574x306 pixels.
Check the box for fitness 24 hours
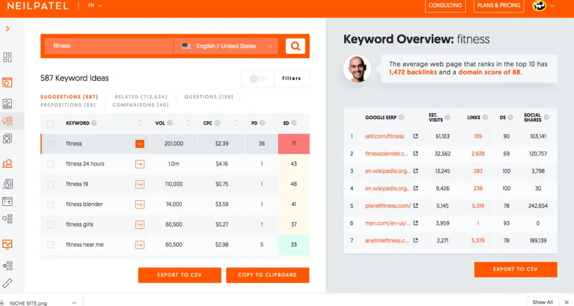pos(51,164)
